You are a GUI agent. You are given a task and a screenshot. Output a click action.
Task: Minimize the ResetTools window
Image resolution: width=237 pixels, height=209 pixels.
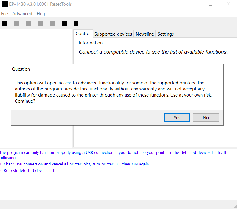pyautogui.click(x=192, y=4)
